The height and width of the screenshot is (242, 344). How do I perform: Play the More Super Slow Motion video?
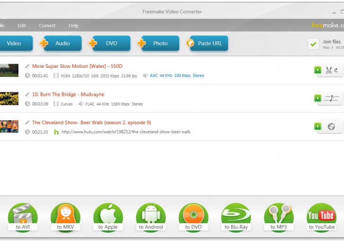click(x=318, y=70)
